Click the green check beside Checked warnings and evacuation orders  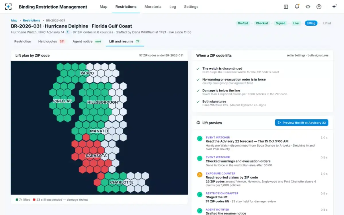200,159
